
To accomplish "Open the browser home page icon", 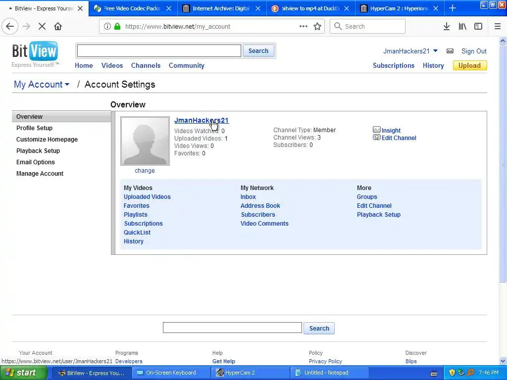I will [x=58, y=27].
